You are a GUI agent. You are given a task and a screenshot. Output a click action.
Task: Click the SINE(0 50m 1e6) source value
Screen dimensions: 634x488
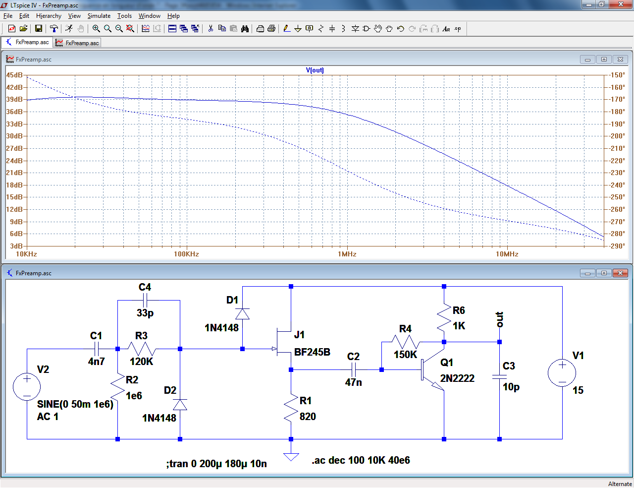[75, 404]
